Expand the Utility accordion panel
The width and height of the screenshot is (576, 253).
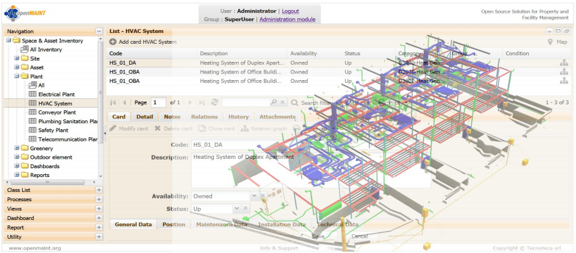(98, 237)
